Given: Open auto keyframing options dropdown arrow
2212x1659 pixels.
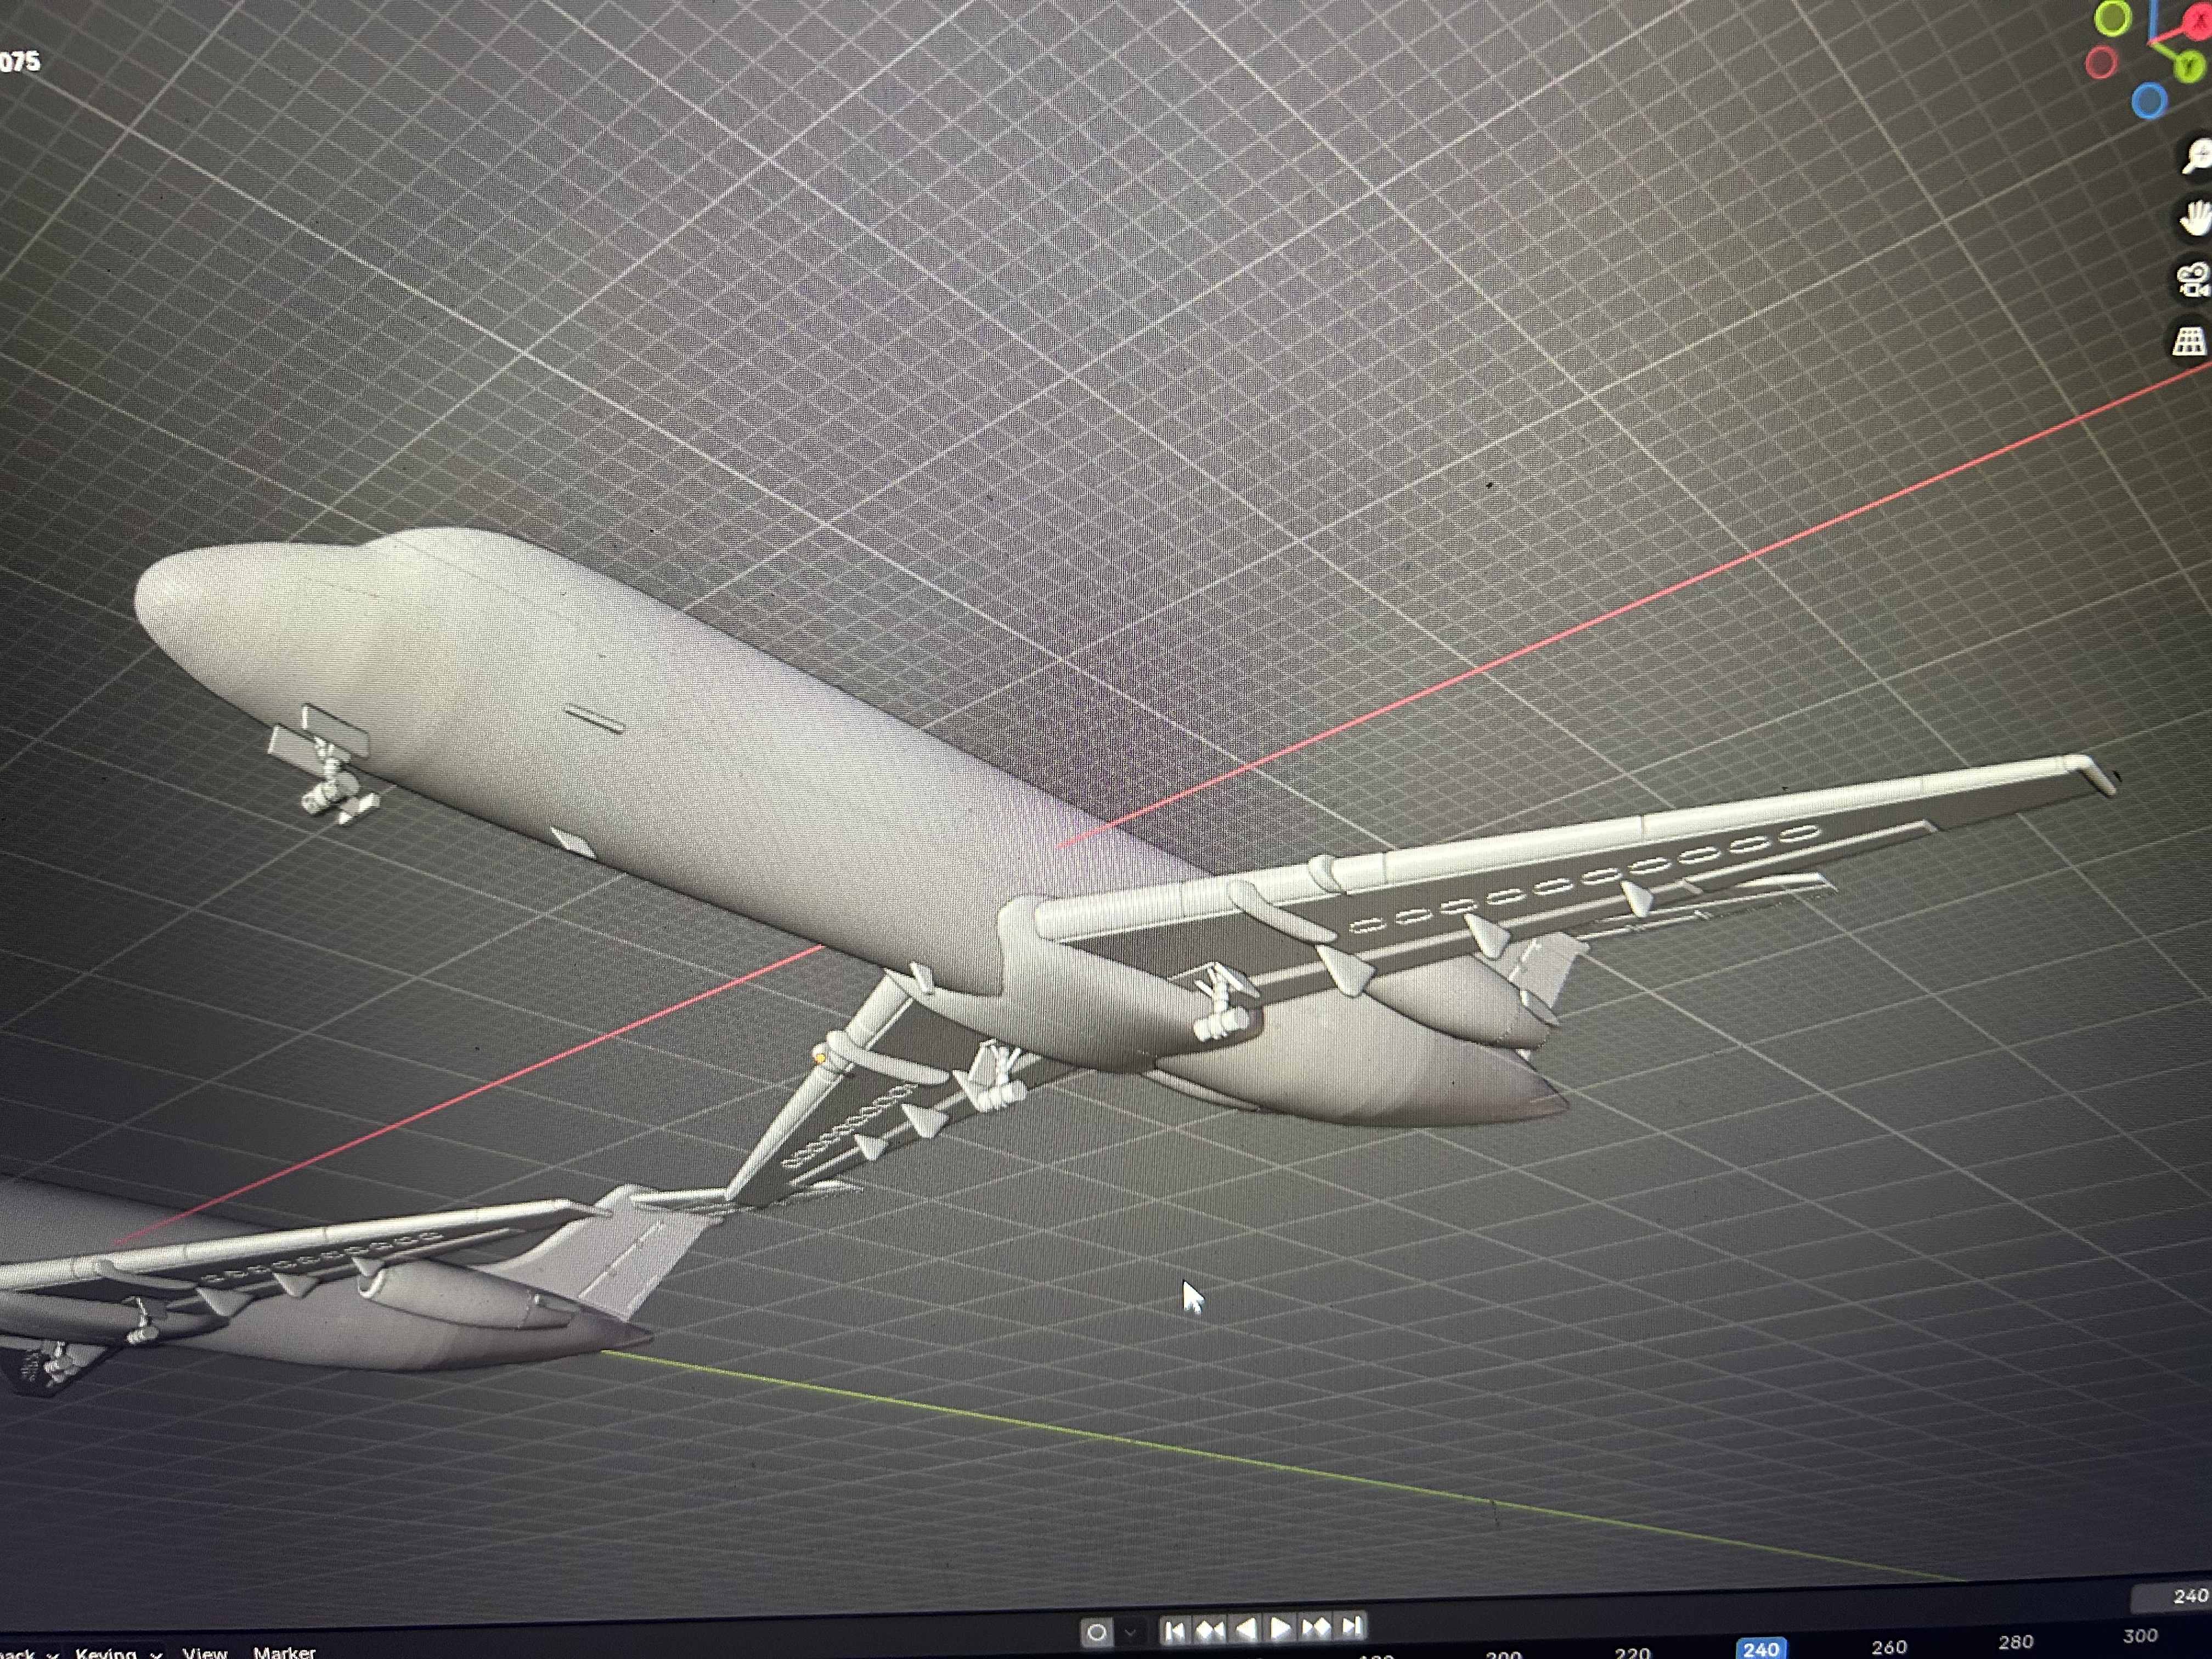Looking at the screenshot, I should click(x=1130, y=1633).
